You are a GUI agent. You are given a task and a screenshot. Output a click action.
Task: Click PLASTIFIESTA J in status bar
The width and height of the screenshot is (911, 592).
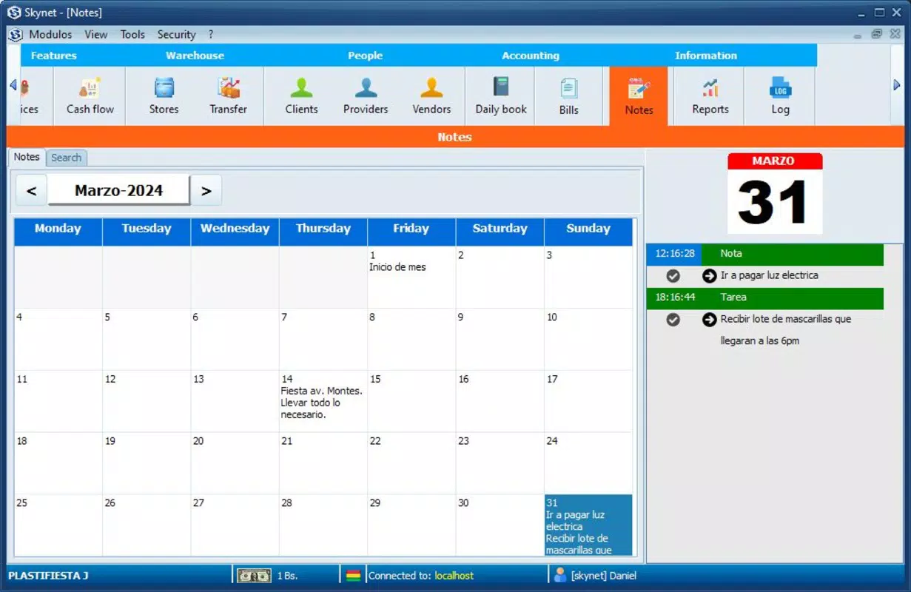point(48,576)
